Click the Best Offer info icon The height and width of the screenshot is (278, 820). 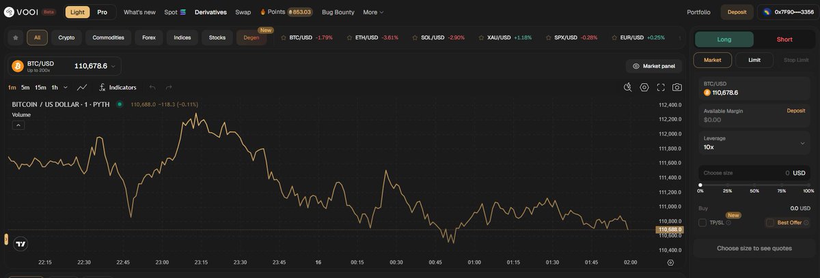point(806,223)
